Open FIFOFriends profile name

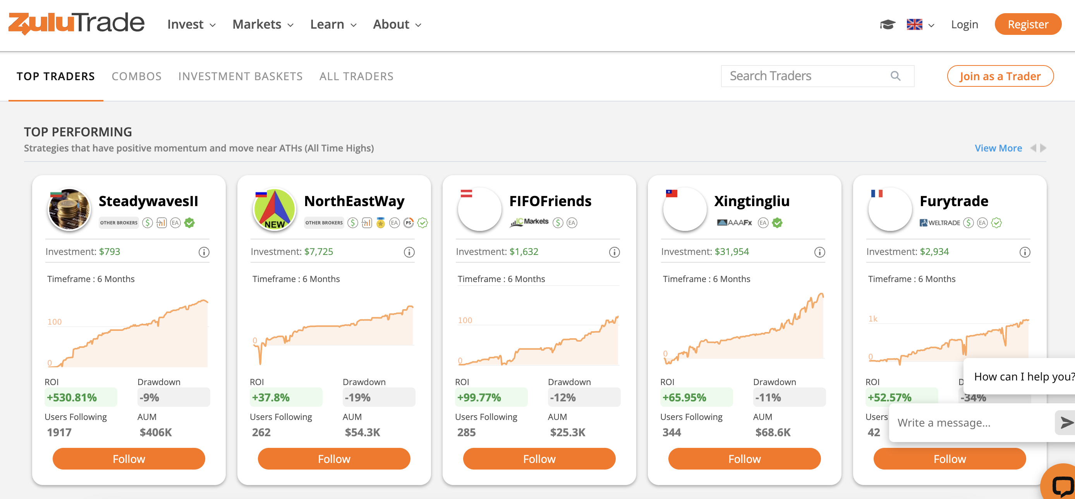[550, 201]
